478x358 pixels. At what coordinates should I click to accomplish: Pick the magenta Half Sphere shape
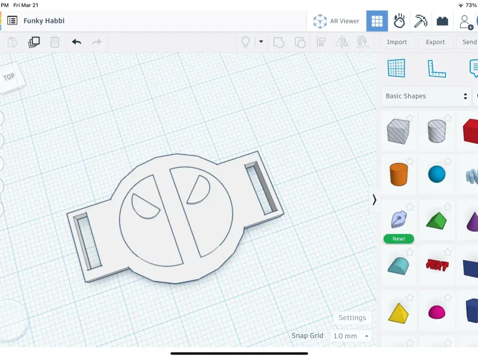coord(437,312)
